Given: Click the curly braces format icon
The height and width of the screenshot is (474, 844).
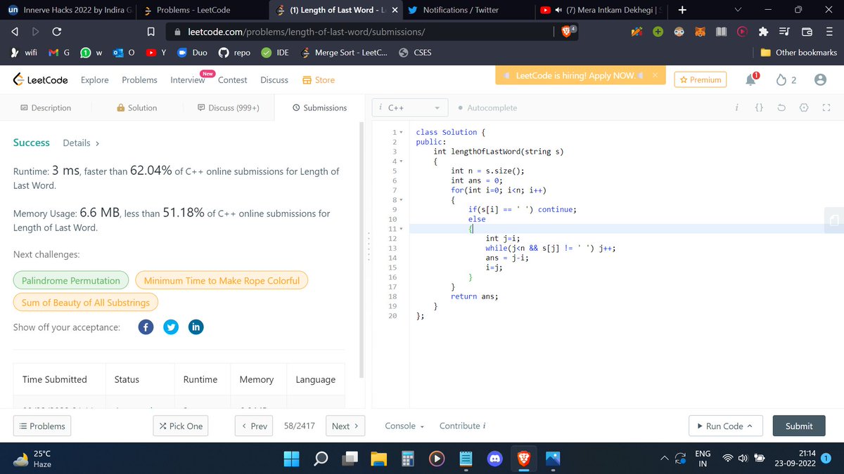Looking at the screenshot, I should 759,108.
